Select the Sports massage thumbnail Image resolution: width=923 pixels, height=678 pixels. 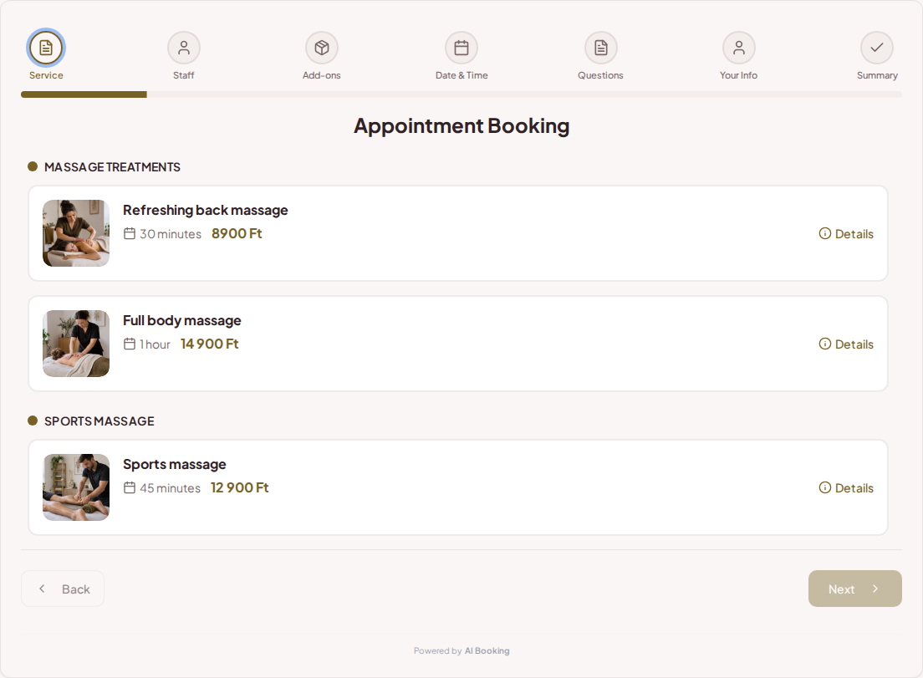pyautogui.click(x=76, y=487)
